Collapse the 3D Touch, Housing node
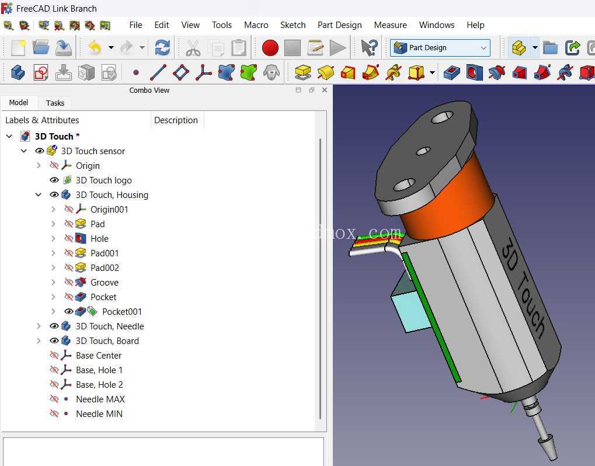The image size is (595, 466). click(x=39, y=194)
